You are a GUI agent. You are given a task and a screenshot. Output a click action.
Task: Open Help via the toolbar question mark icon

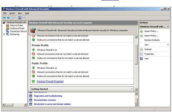coord(20,18)
